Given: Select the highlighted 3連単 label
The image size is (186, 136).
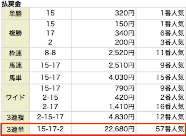Looking at the screenshot, I should point(15,130).
